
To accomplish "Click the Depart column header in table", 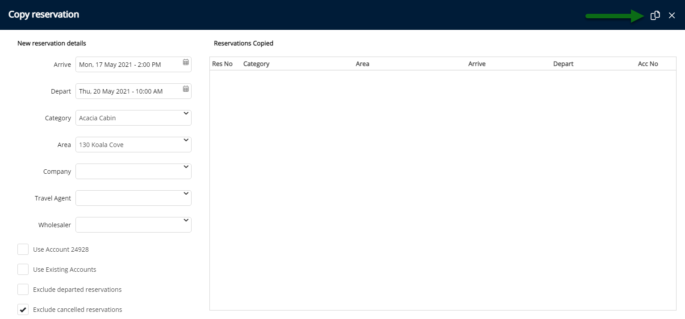I will (x=563, y=64).
